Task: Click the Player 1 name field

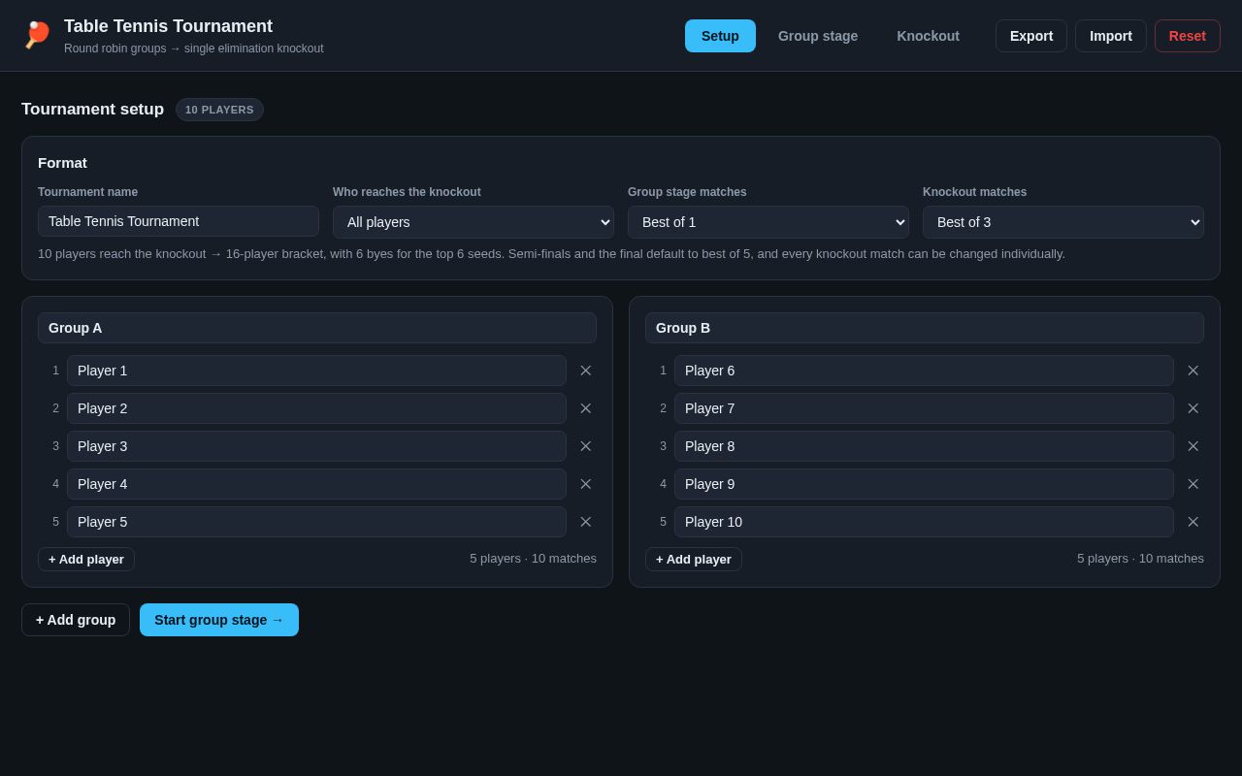Action: point(316,371)
